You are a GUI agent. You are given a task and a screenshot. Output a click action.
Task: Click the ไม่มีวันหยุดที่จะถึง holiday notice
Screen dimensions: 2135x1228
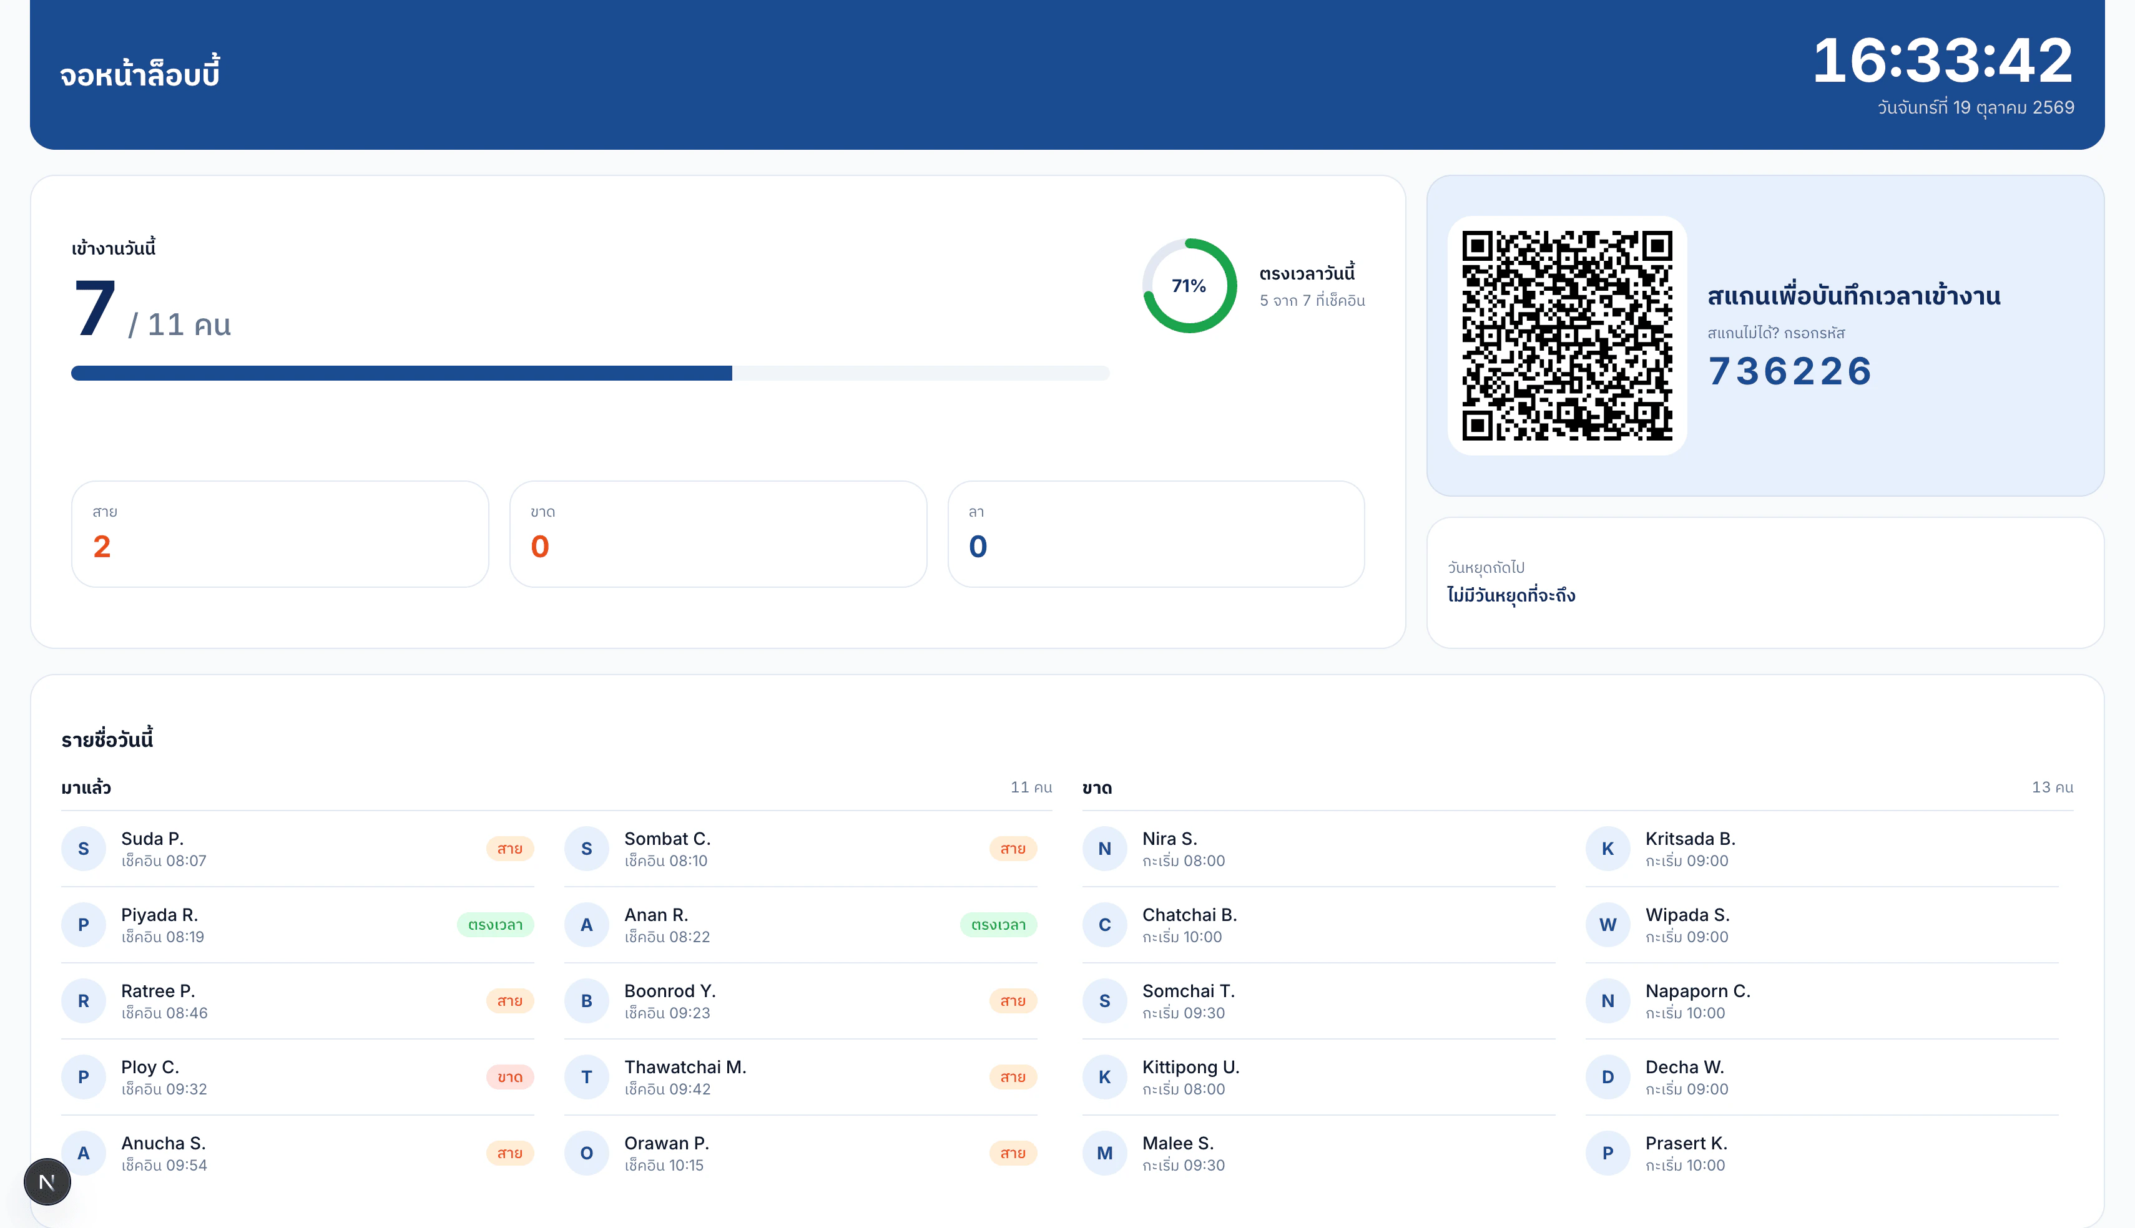[1511, 595]
